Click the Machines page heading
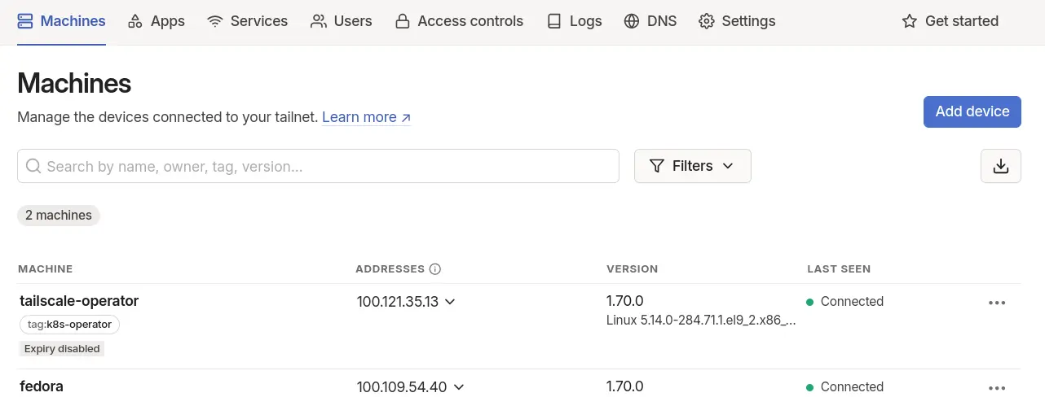1045x397 pixels. point(74,83)
